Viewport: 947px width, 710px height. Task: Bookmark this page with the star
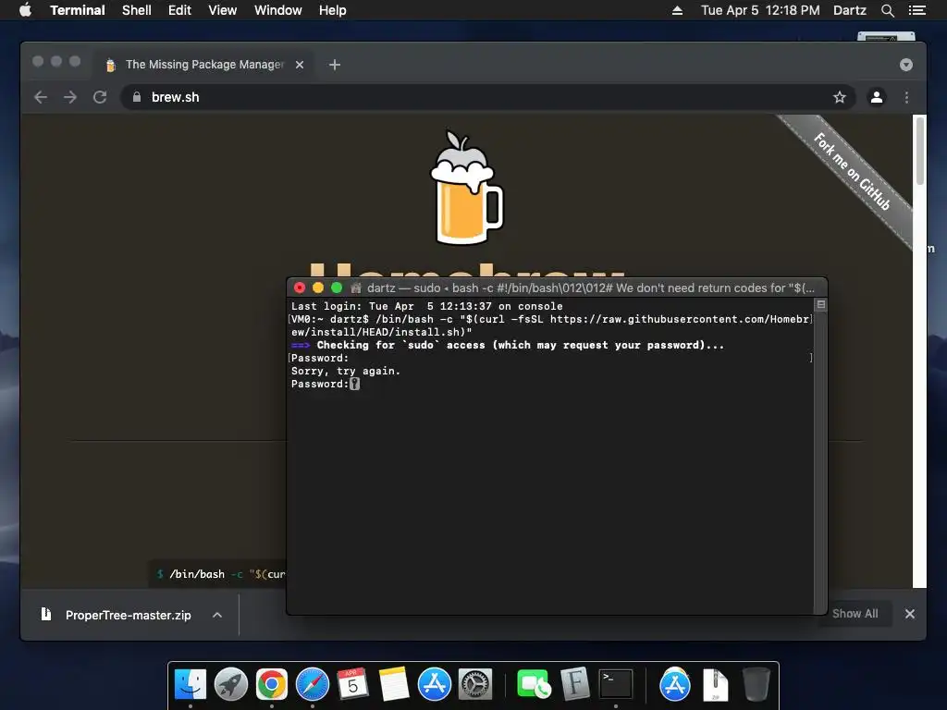click(x=840, y=97)
